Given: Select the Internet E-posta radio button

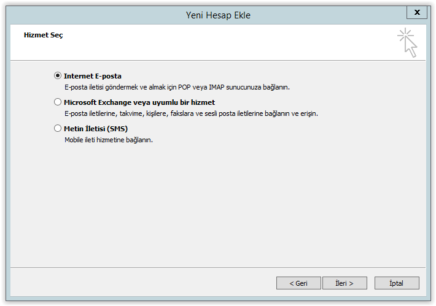Looking at the screenshot, I should click(58, 75).
